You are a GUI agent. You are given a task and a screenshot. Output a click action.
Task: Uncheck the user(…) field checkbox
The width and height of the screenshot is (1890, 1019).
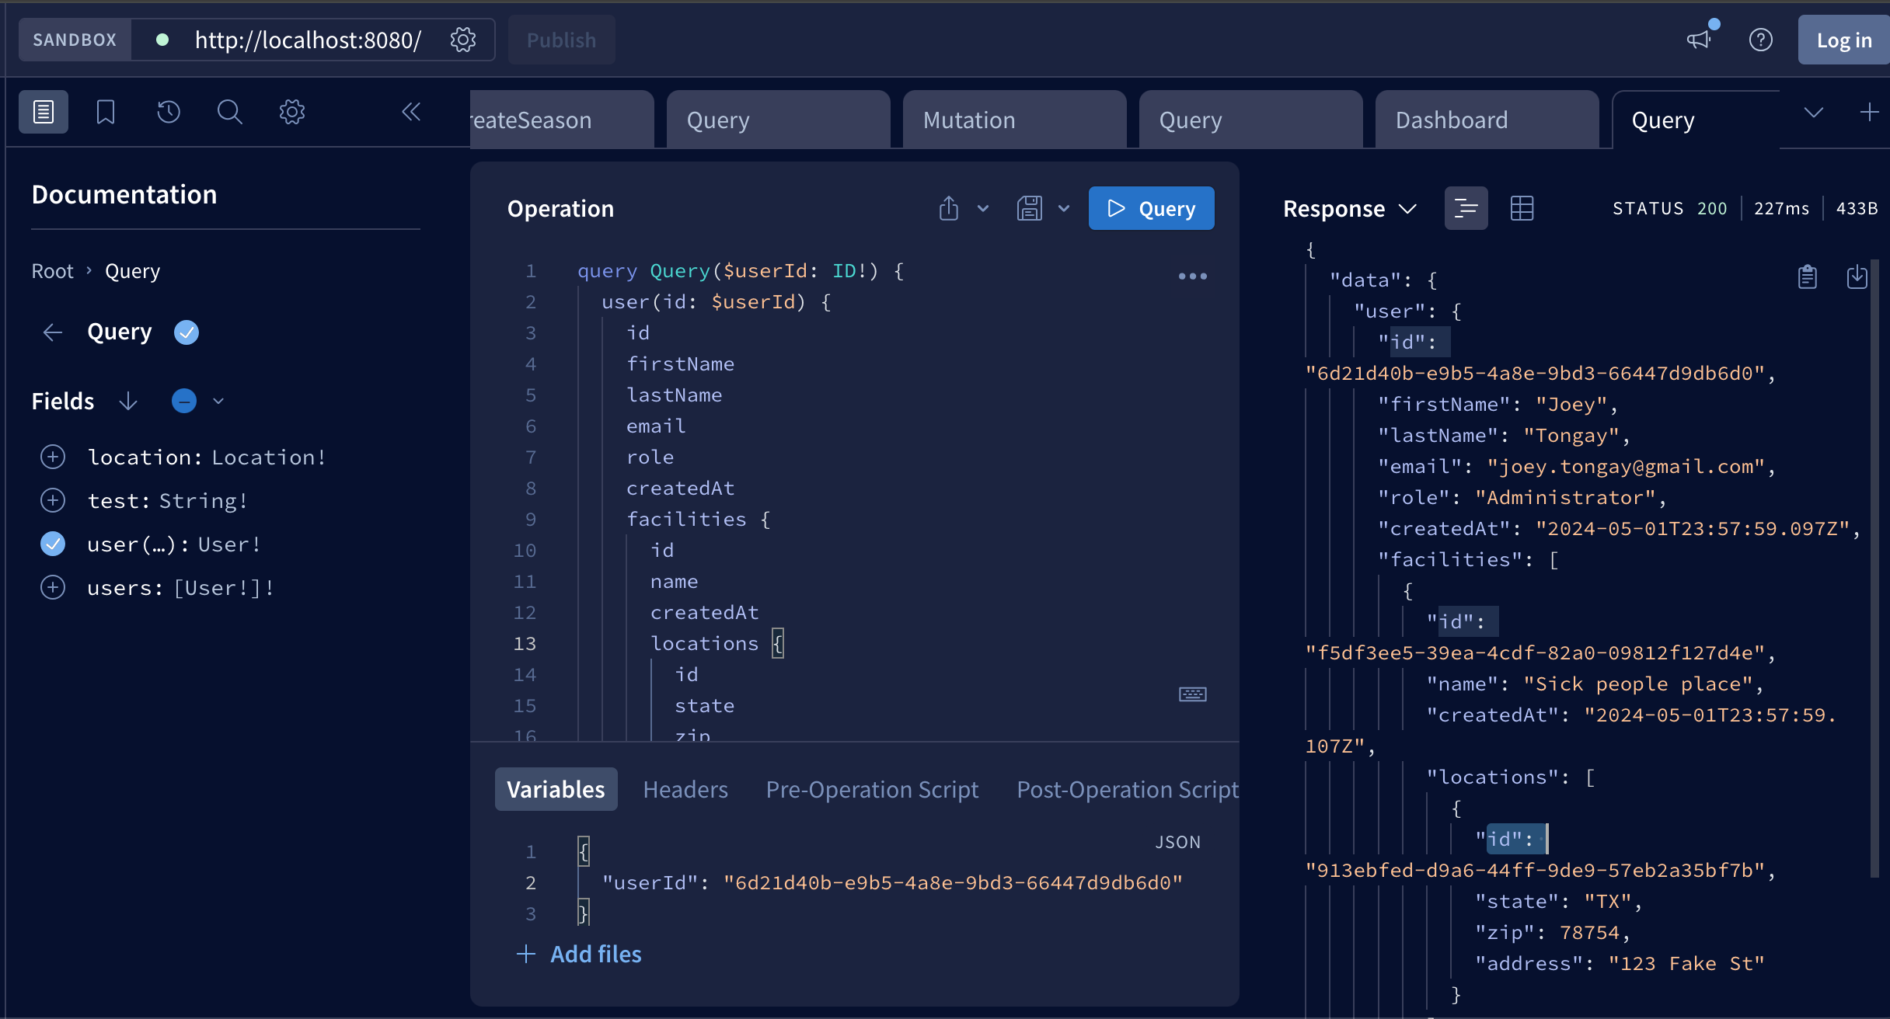[53, 544]
